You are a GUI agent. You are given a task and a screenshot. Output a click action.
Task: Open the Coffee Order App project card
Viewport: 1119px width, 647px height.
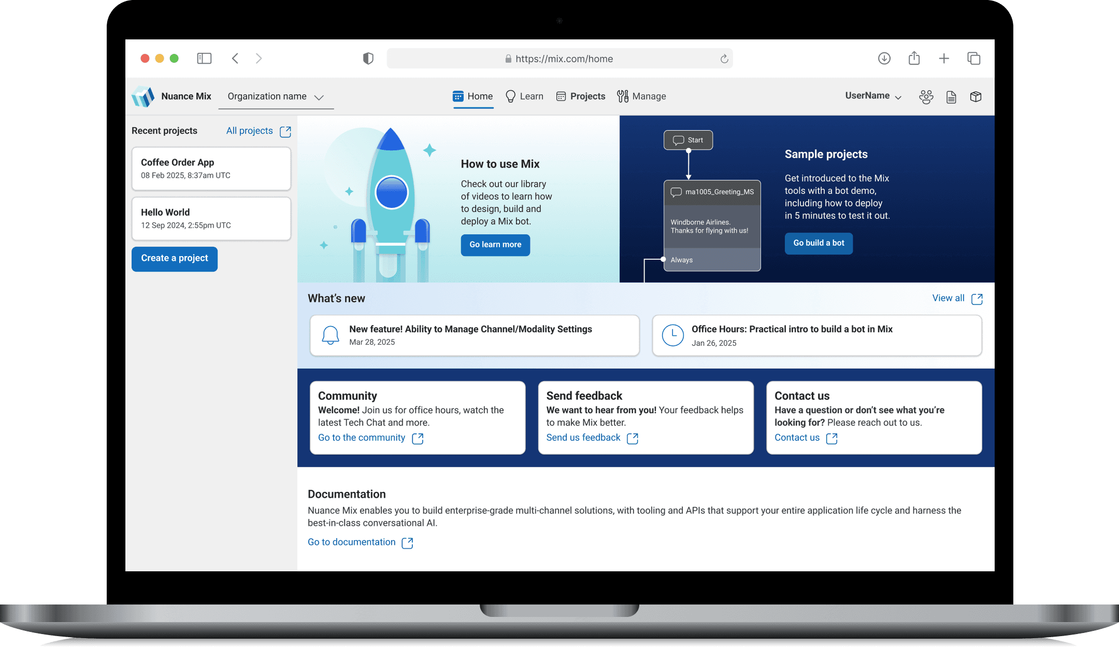point(211,168)
